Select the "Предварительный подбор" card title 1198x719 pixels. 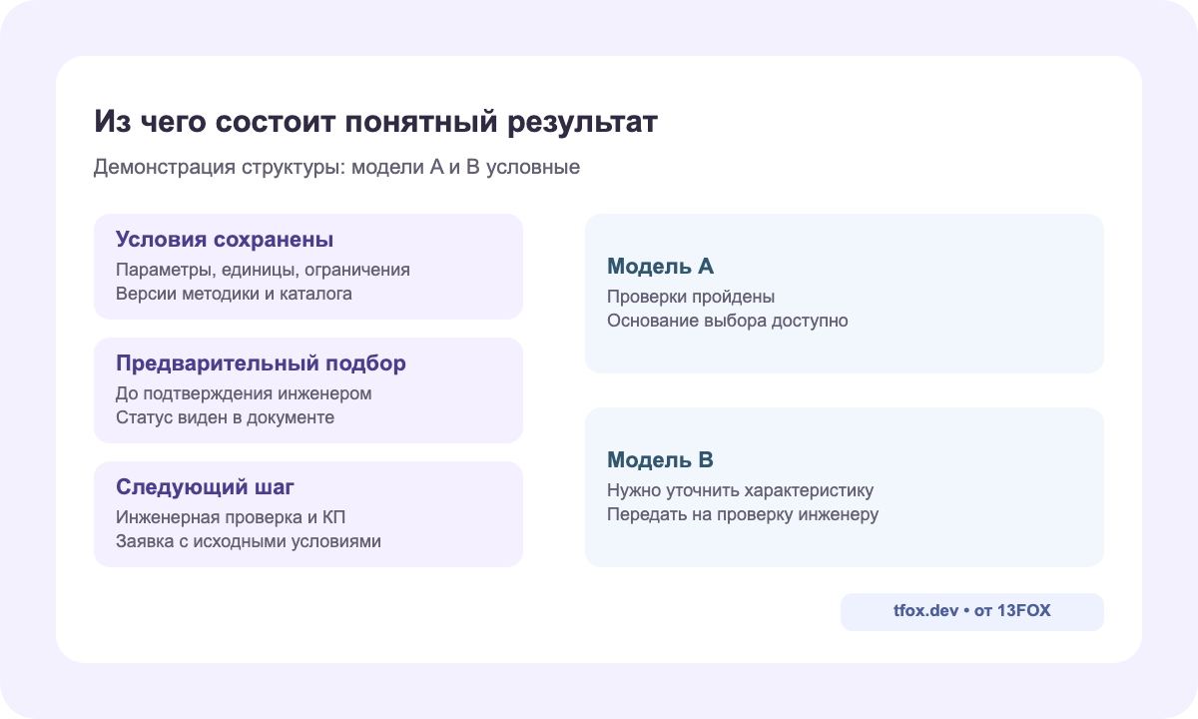[x=261, y=363]
